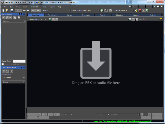Image resolution: width=165 pixels, height=124 pixels.
Task: Click the Curves column header in Curve Select
Action: (14, 21)
